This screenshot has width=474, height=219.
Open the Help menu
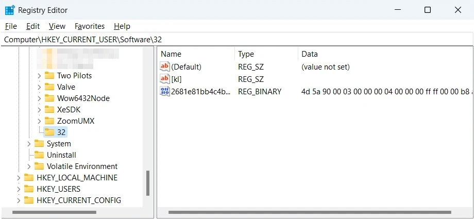122,26
